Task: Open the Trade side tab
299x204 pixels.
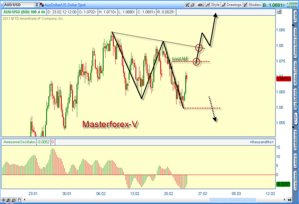Action: (x=296, y=17)
